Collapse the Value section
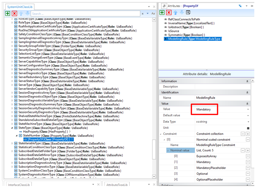This screenshot has width=256, height=188. 247,104
